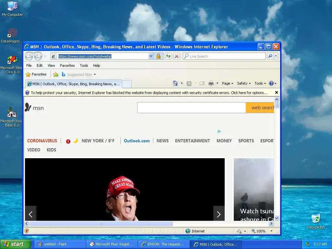
Task: Stop loading with the red X button
Action: 177,56
